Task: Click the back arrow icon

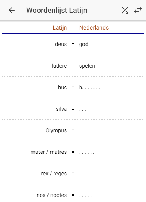Action: point(12,10)
